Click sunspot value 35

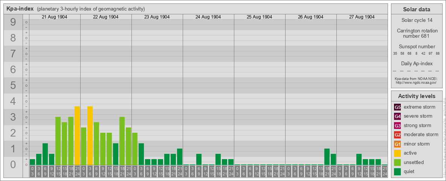[395, 54]
